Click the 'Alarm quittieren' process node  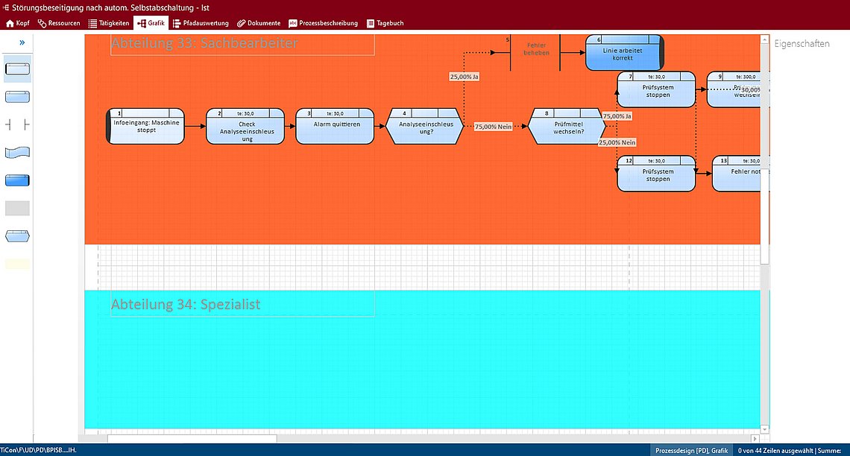(x=334, y=127)
